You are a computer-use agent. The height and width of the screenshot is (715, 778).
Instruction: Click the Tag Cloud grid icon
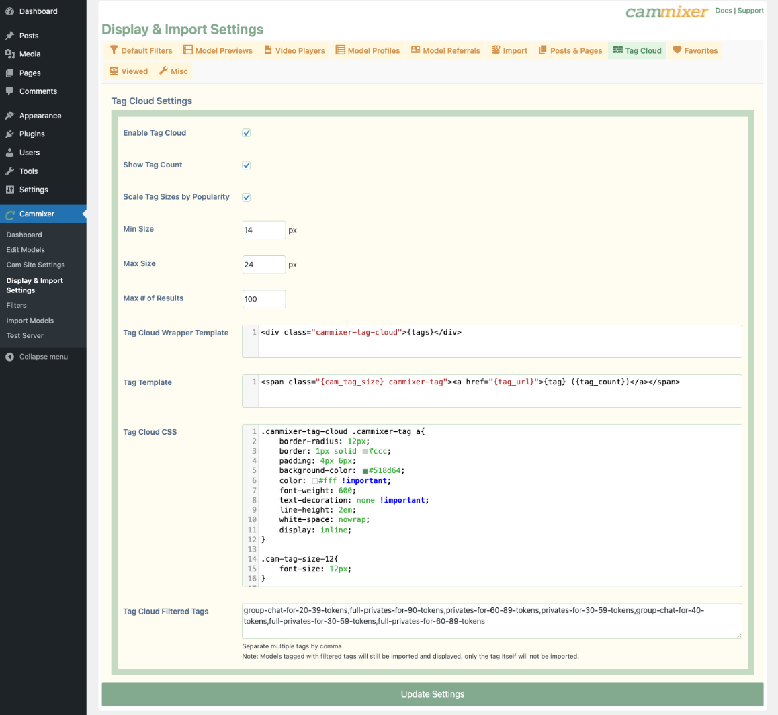point(617,50)
